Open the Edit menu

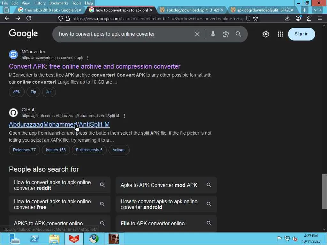14,3
